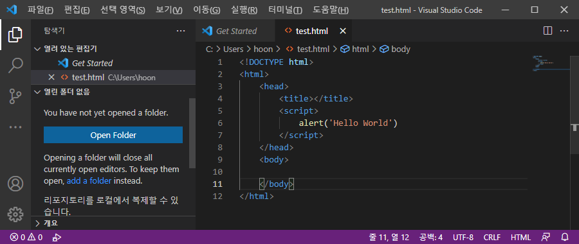
Task: Click the <!DOCTYPE html> line
Action: coord(276,62)
